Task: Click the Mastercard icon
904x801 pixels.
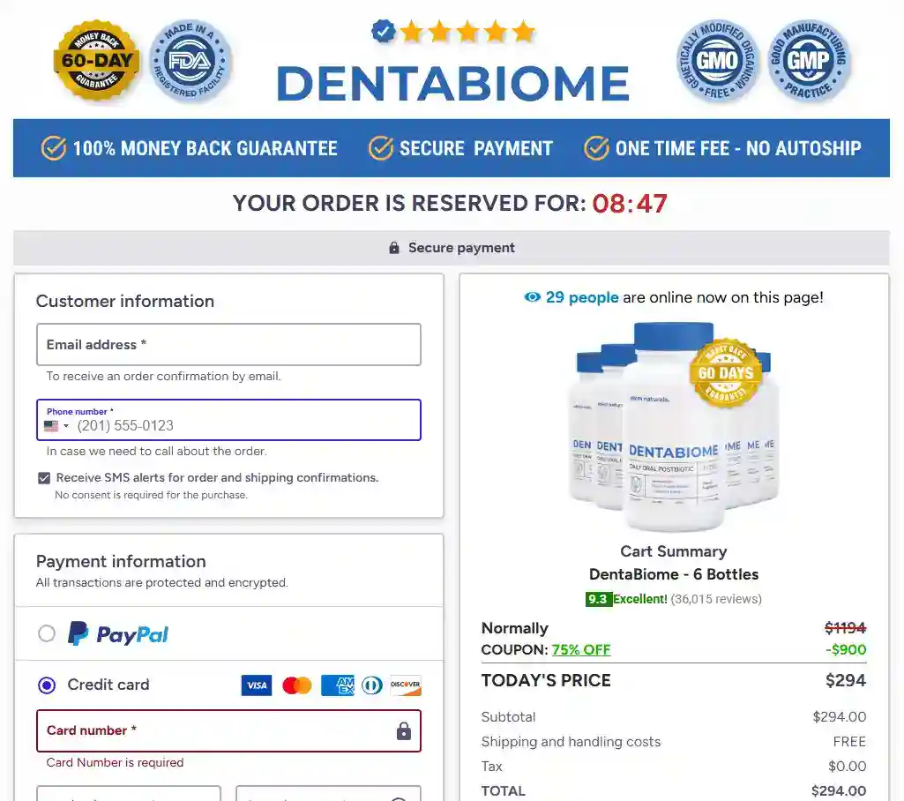Action: click(297, 685)
